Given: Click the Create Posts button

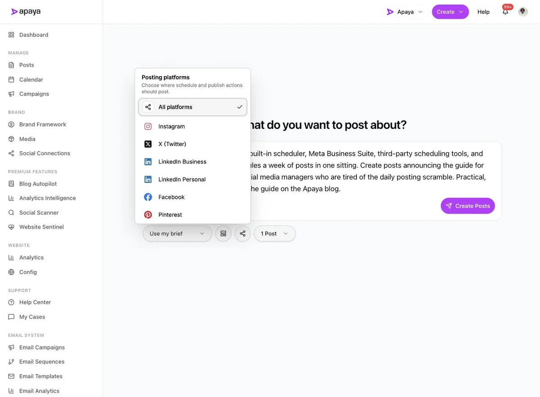Looking at the screenshot, I should pos(468,206).
